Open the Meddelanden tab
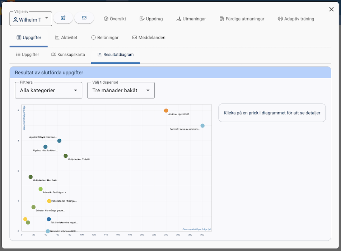 [x=149, y=37]
